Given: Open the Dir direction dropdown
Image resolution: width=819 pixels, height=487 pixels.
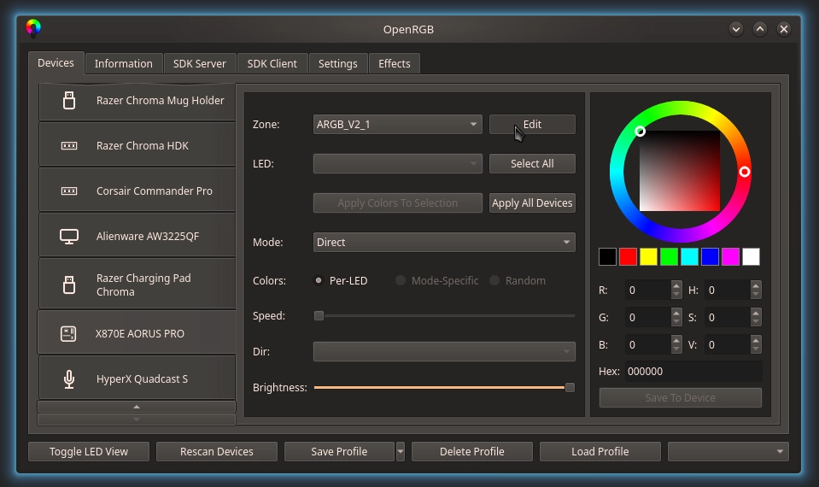Looking at the screenshot, I should pyautogui.click(x=444, y=352).
